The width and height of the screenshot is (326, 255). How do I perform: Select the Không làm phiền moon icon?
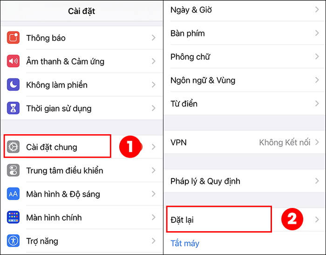tap(13, 85)
